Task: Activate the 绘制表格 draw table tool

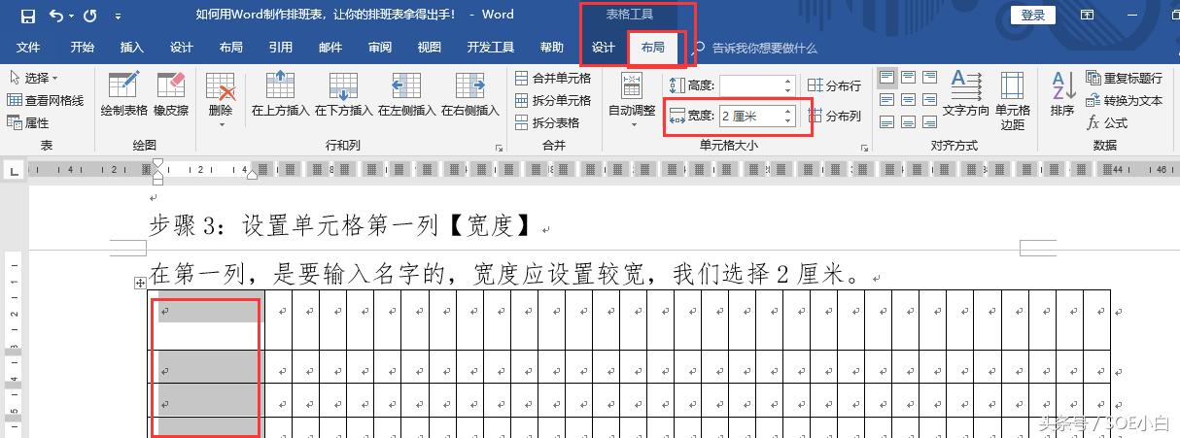Action: (123, 94)
